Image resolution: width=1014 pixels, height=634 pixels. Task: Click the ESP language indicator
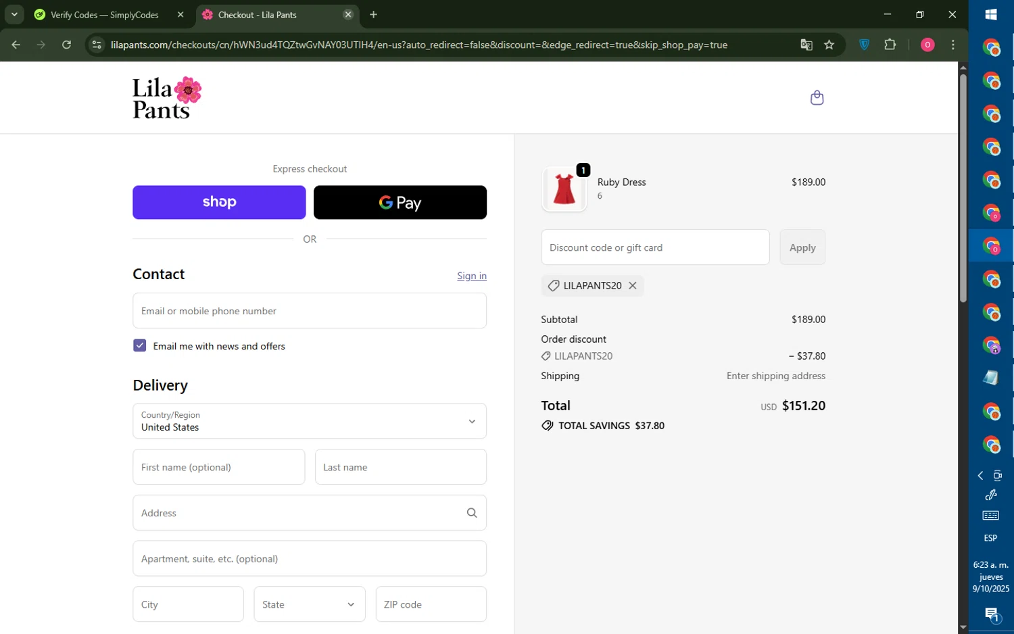991,538
